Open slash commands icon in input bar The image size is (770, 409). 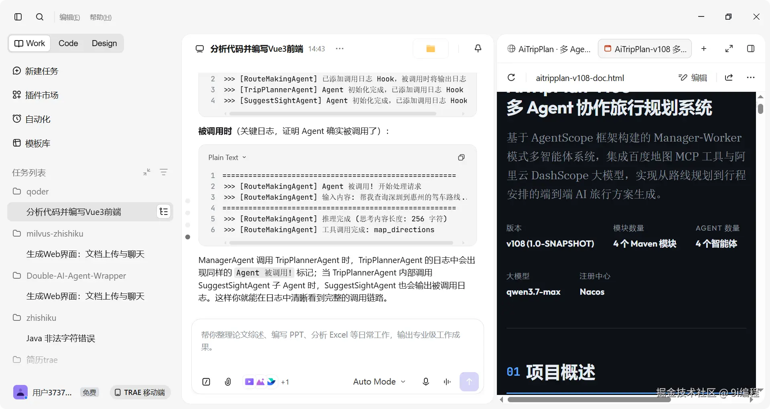206,382
